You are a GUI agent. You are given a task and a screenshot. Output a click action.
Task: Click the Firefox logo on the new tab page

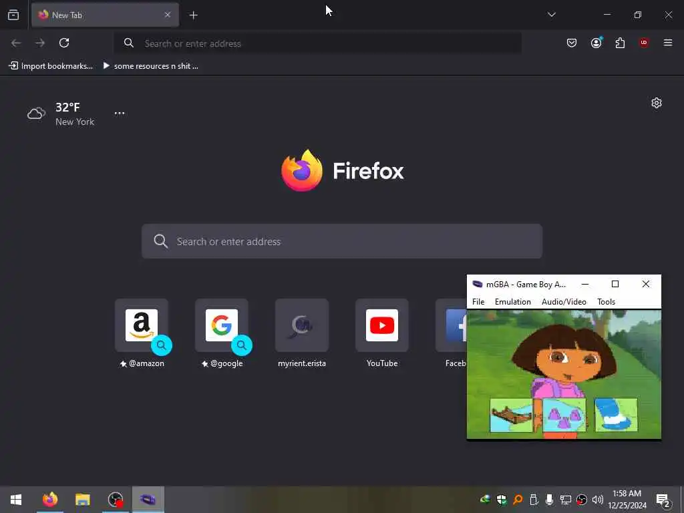[343, 170]
